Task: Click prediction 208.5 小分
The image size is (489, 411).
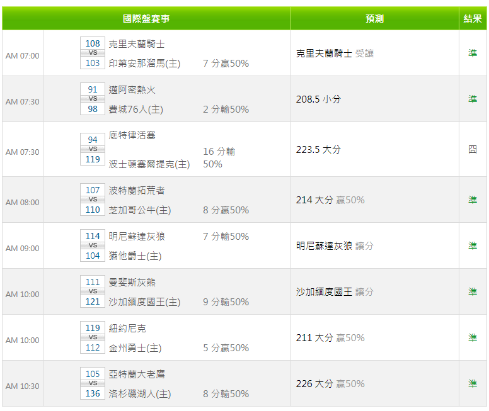Action: pyautogui.click(x=318, y=99)
